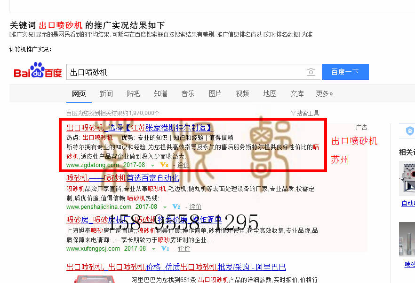Screen dimensions: 415x283
Task: Switch to the 视频 tab
Action: pyautogui.click(x=242, y=93)
